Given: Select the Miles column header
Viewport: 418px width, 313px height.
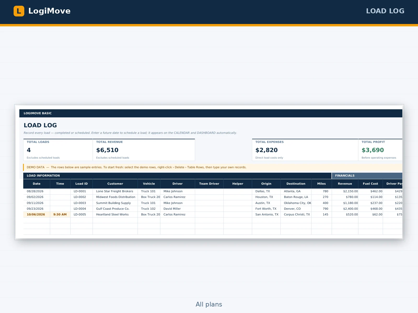Looking at the screenshot, I should [322, 184].
